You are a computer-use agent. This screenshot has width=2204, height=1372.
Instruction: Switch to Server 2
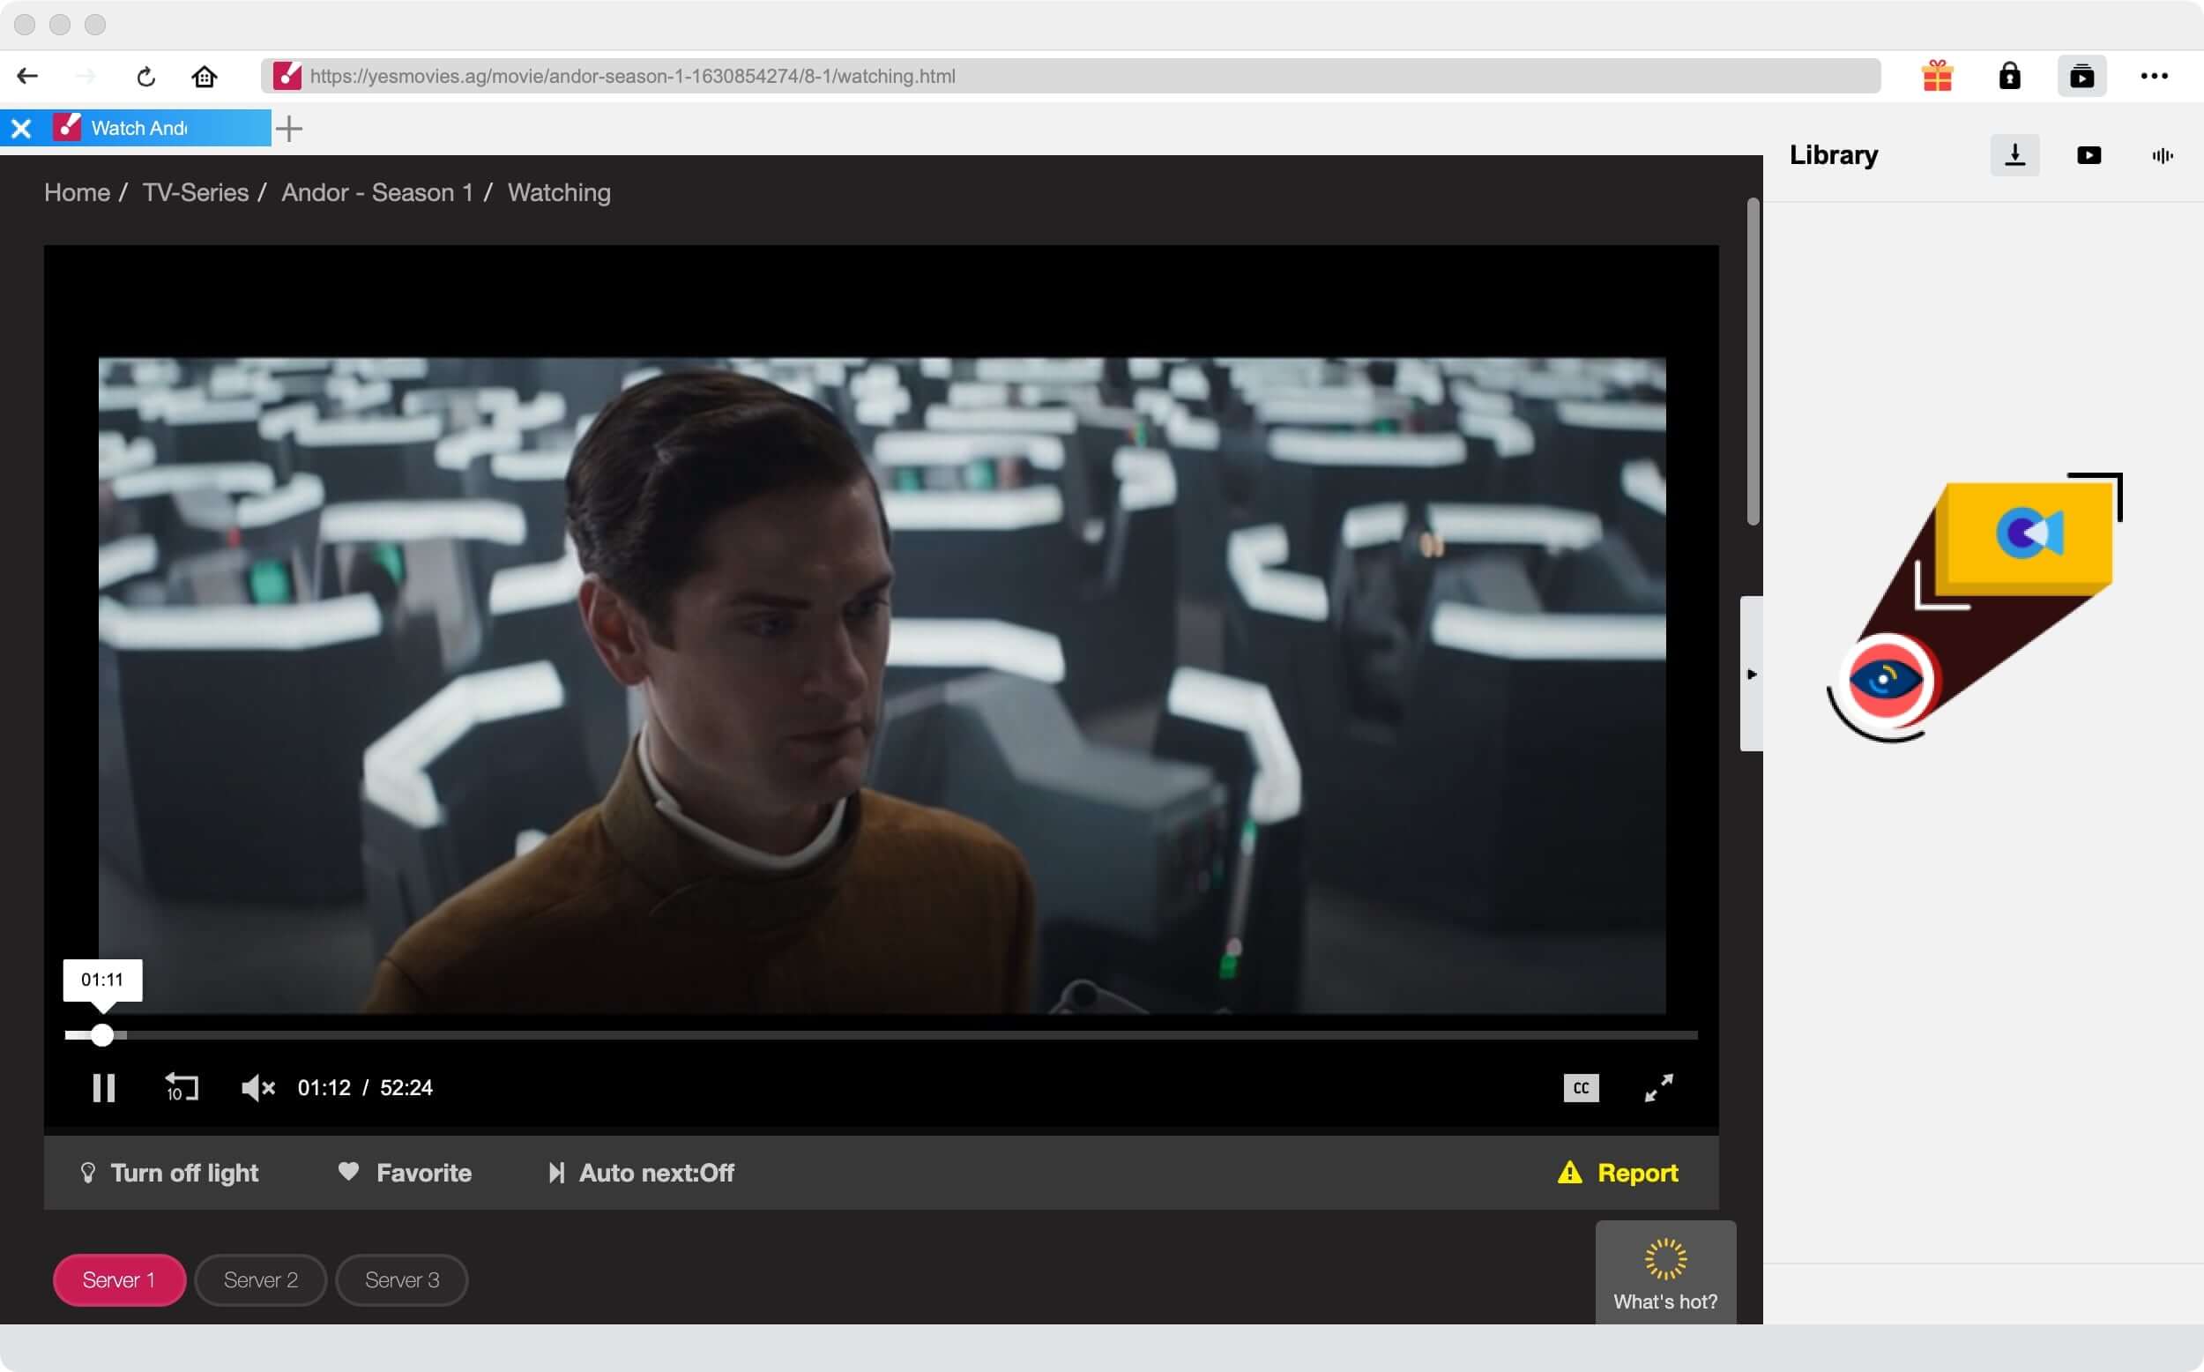[x=260, y=1279]
